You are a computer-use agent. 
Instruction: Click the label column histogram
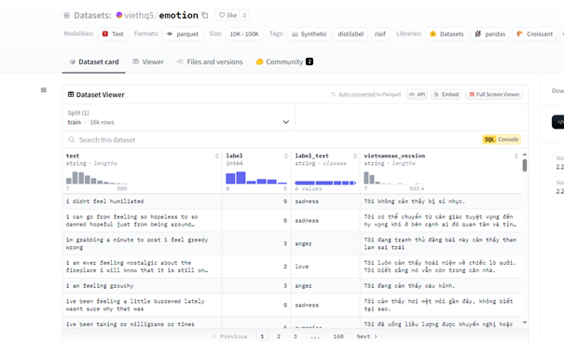256,178
